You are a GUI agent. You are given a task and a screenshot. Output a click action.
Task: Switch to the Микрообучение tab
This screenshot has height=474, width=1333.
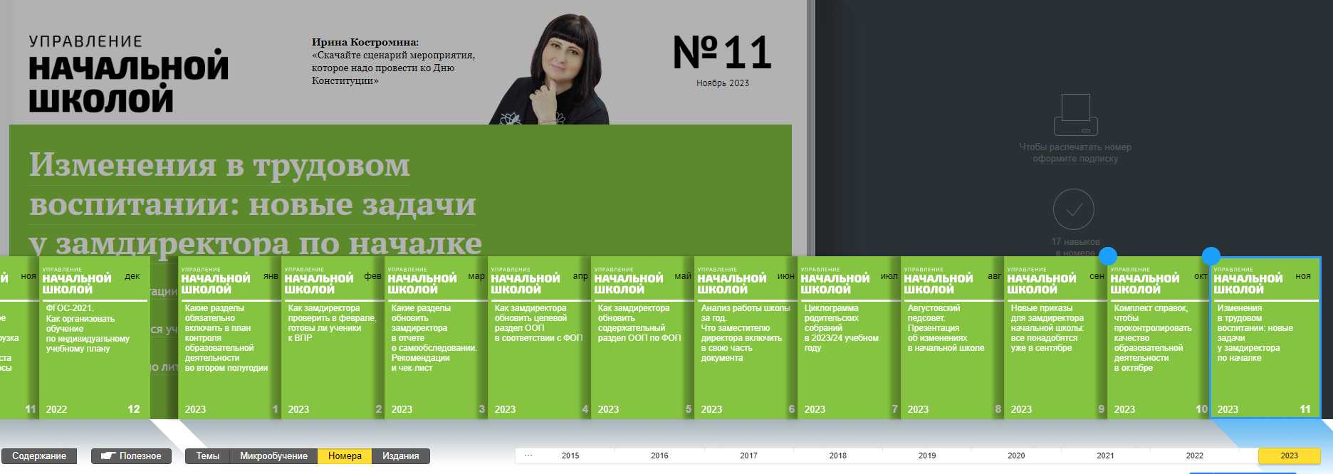click(273, 456)
